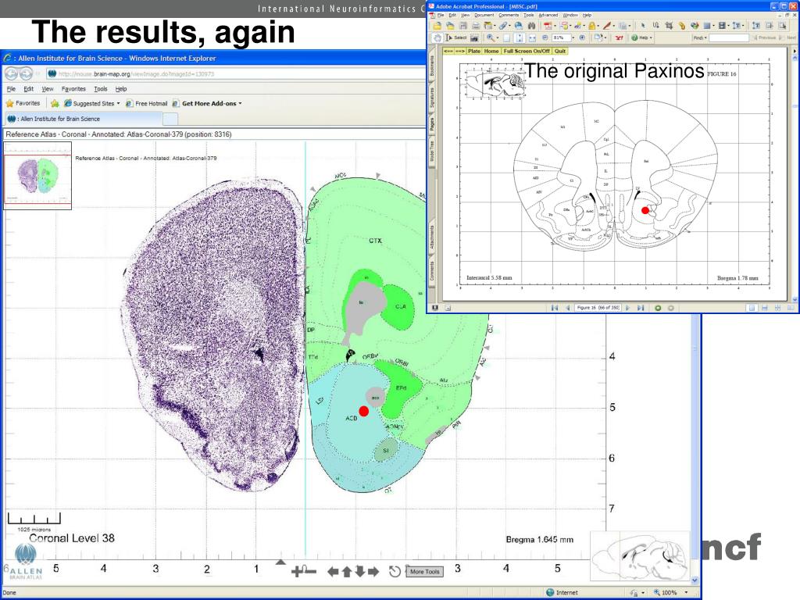This screenshot has width=800, height=600.
Task: Toggle Continuous page layout in Acrobat status bar
Action: [x=764, y=308]
